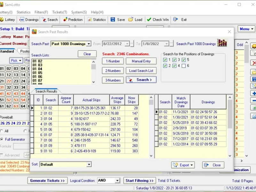
Task: Select number 44 in number grid
Action: [23, 94]
